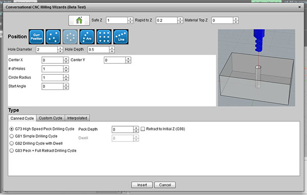Increase the Safe Z spinner value
This screenshot has width=307, height=195.
click(x=130, y=19)
